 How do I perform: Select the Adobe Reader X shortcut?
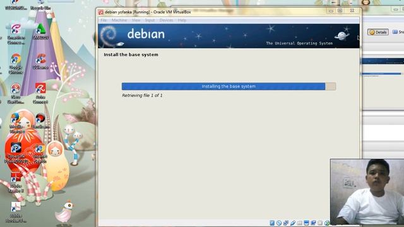click(x=16, y=182)
